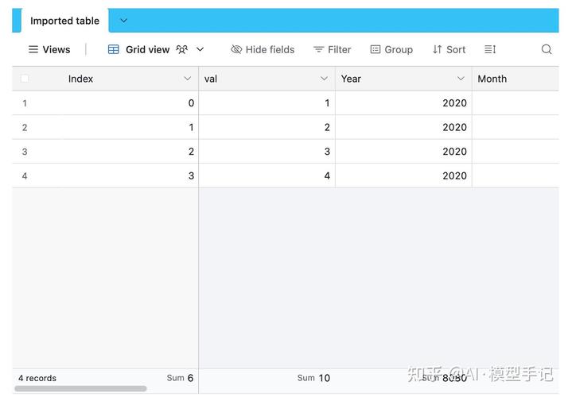Click the Hide fields eye icon

coord(236,49)
